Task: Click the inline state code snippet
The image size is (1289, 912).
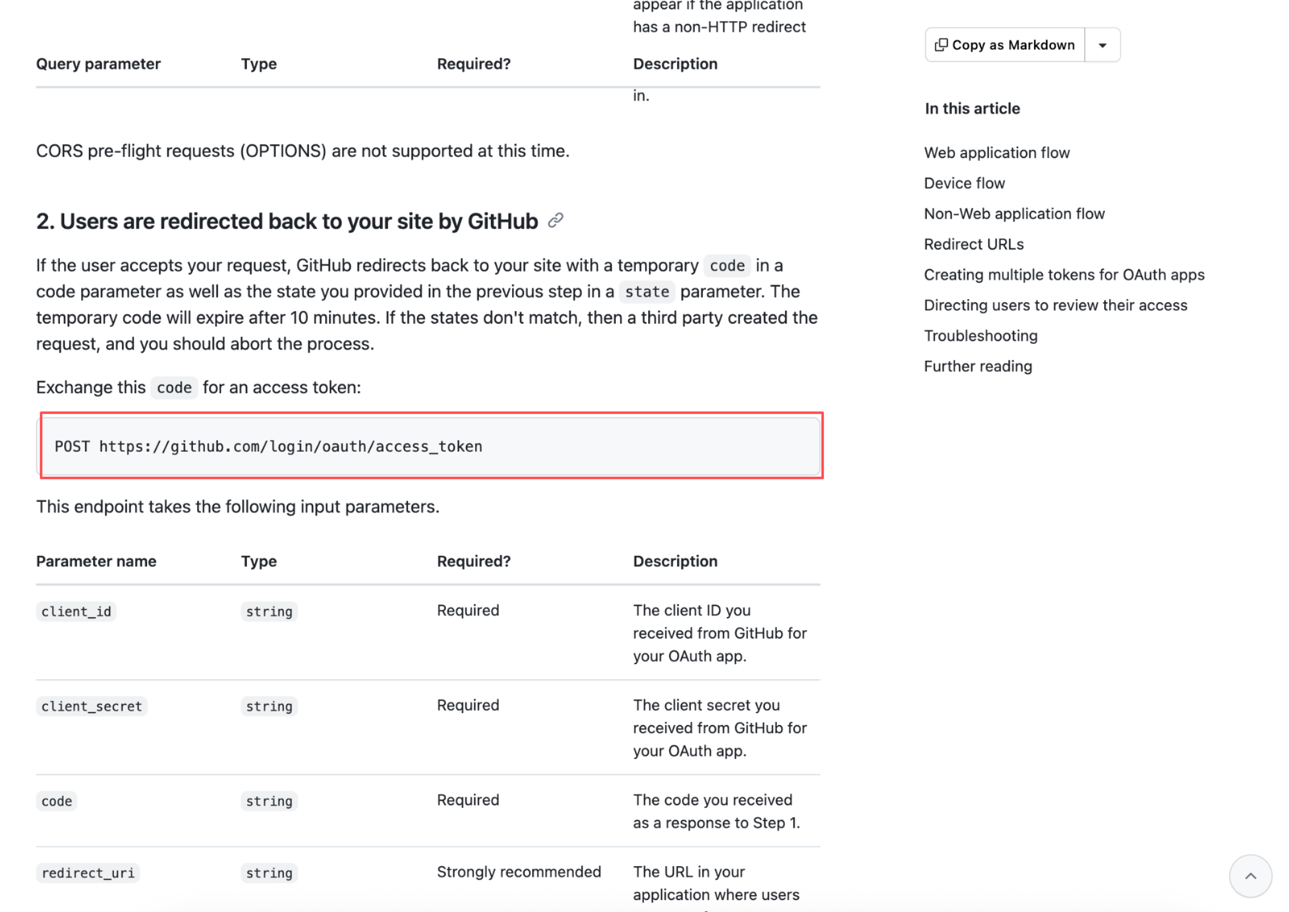Action: click(x=647, y=292)
